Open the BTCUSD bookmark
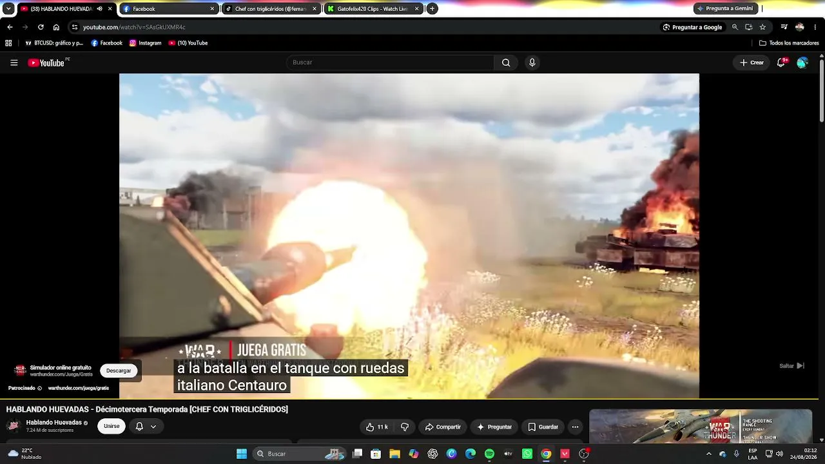Viewport: 825px width, 464px height. tap(54, 43)
